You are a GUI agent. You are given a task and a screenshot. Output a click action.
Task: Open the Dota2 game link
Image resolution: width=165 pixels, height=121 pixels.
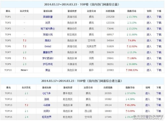tap(48, 46)
